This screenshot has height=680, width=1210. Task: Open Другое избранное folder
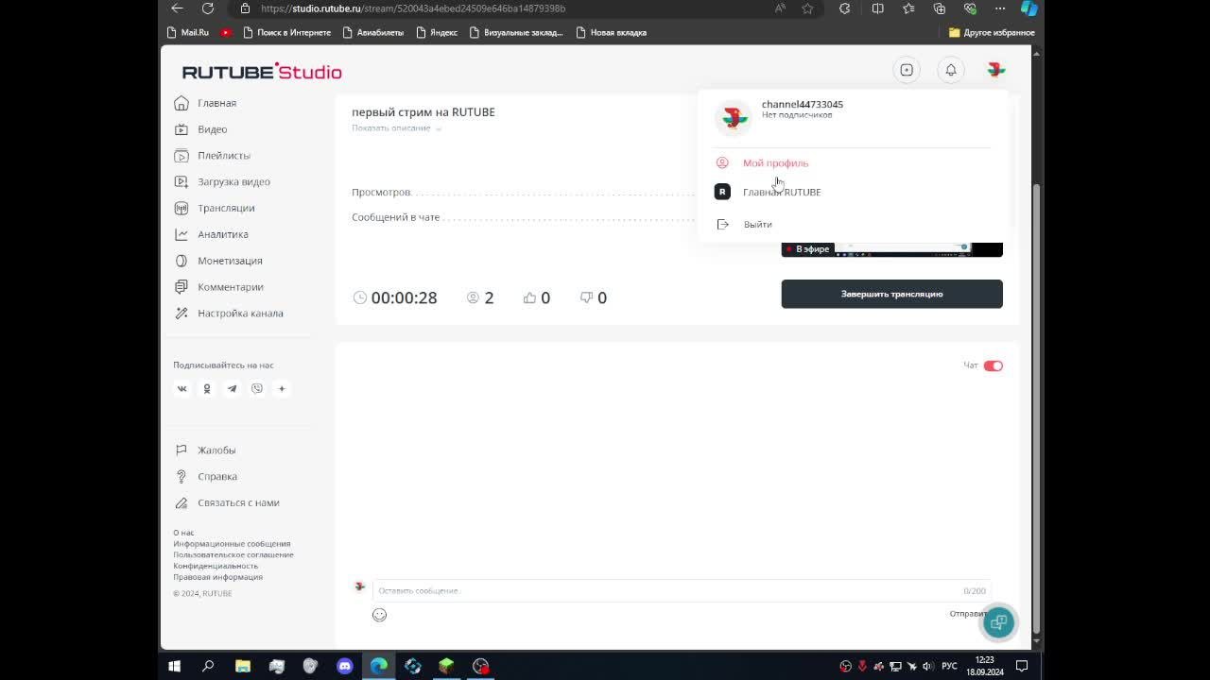992,32
